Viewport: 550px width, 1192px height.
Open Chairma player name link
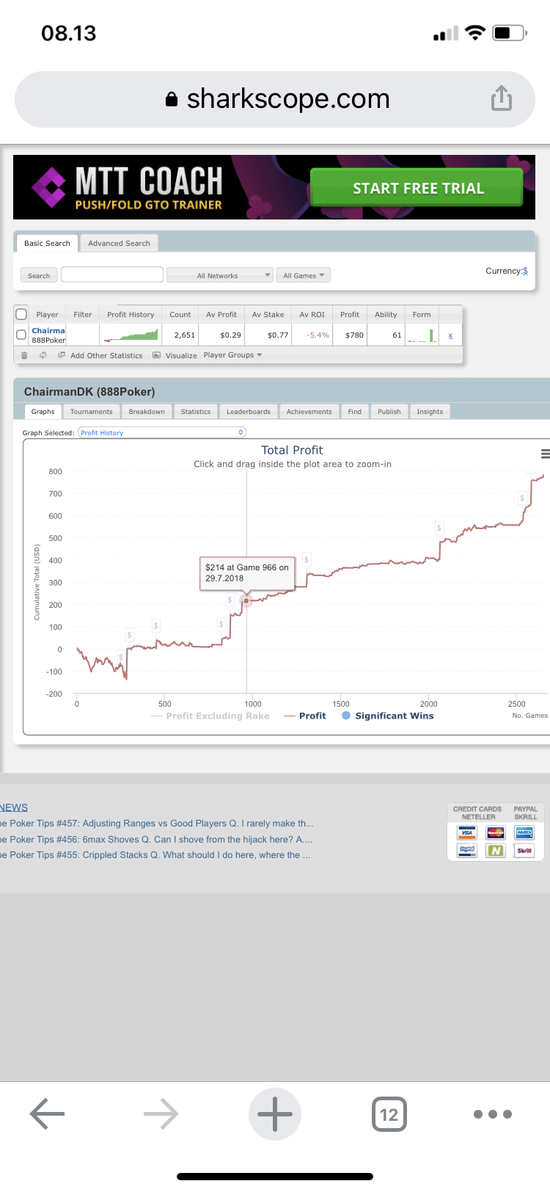(x=48, y=330)
